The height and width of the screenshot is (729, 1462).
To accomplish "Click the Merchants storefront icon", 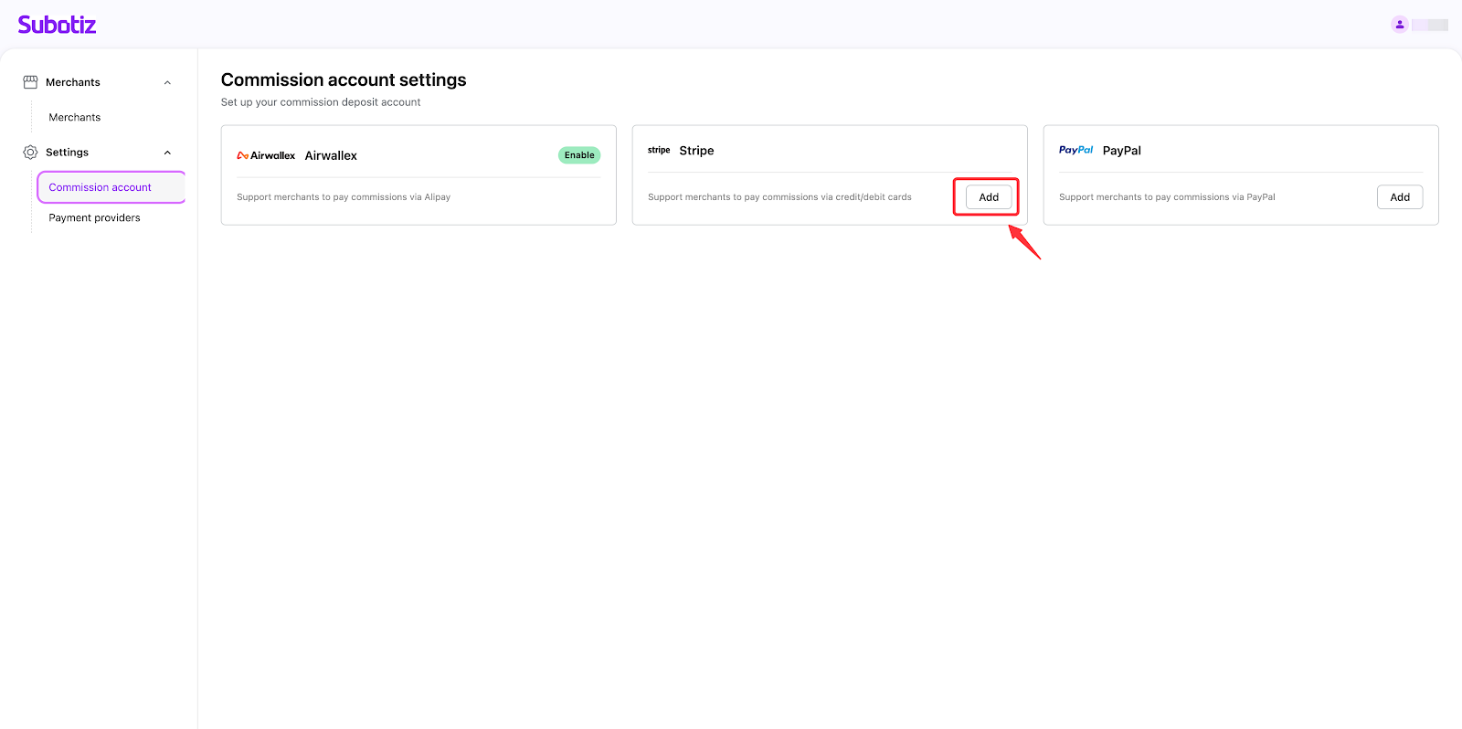I will pyautogui.click(x=30, y=82).
